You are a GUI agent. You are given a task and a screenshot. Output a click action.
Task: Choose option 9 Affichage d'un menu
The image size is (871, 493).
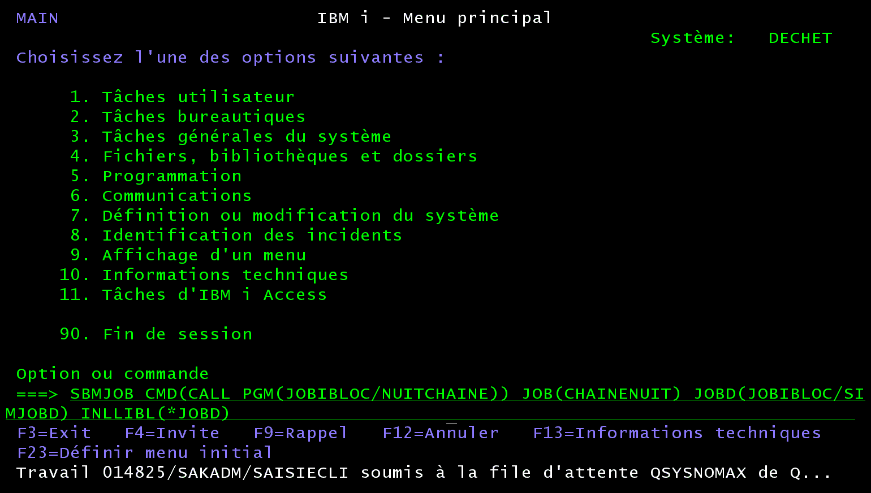point(188,255)
